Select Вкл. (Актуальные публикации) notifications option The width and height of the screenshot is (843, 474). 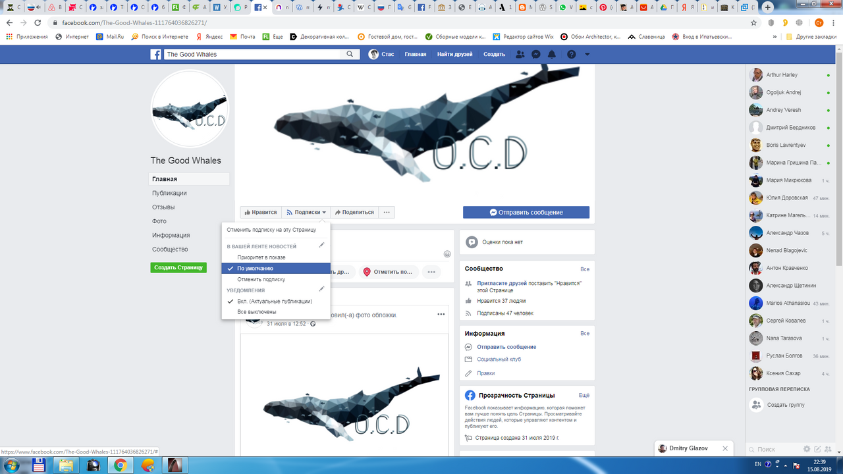tap(276, 301)
